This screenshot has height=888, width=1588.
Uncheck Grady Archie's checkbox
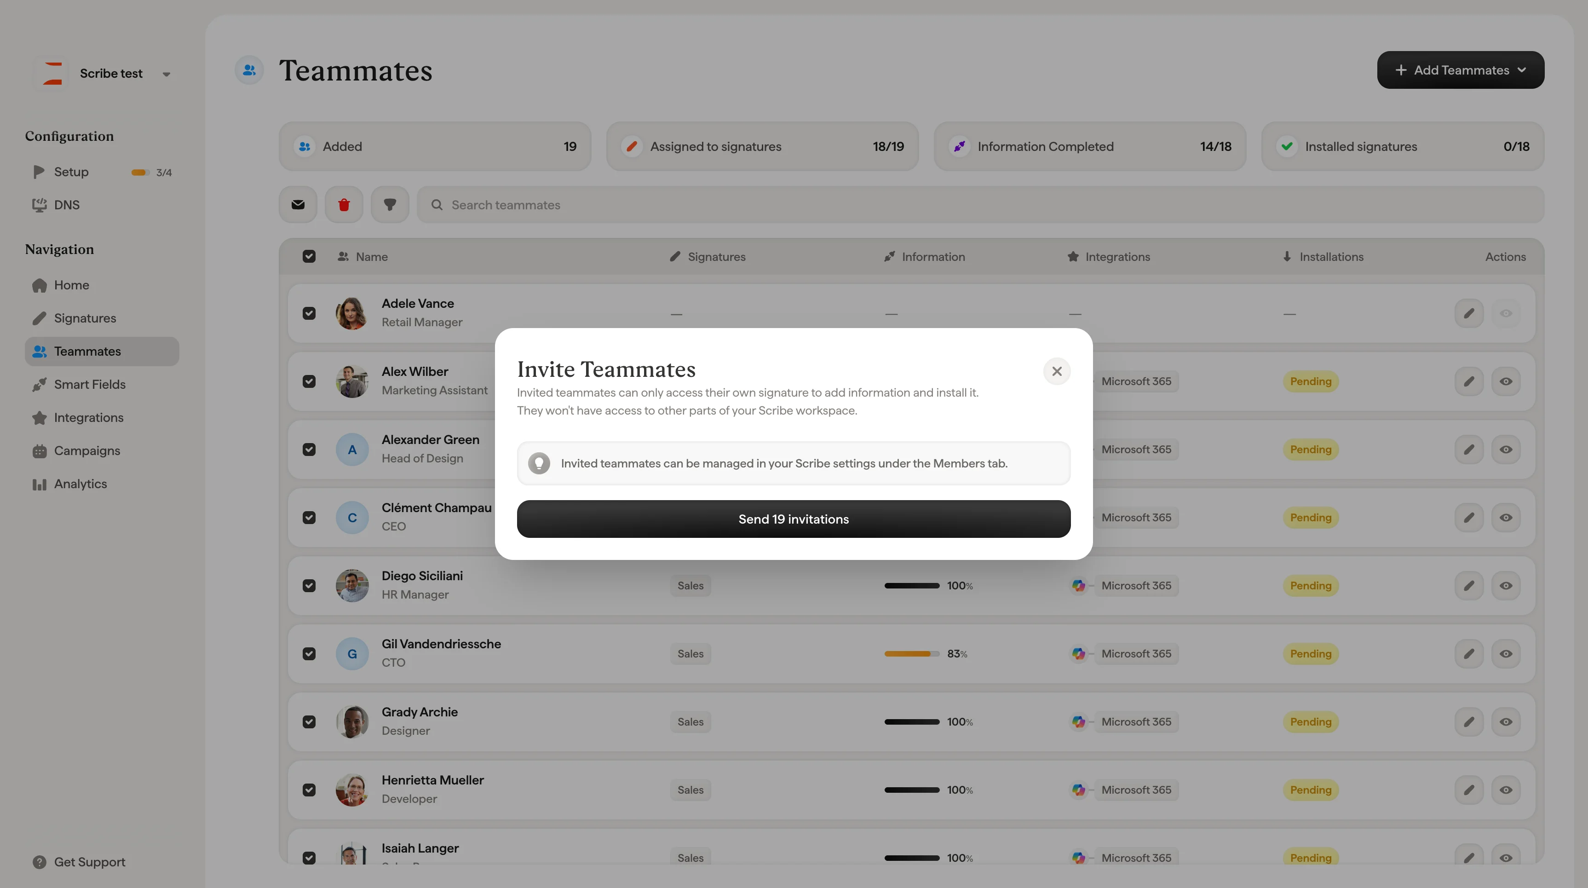point(309,721)
